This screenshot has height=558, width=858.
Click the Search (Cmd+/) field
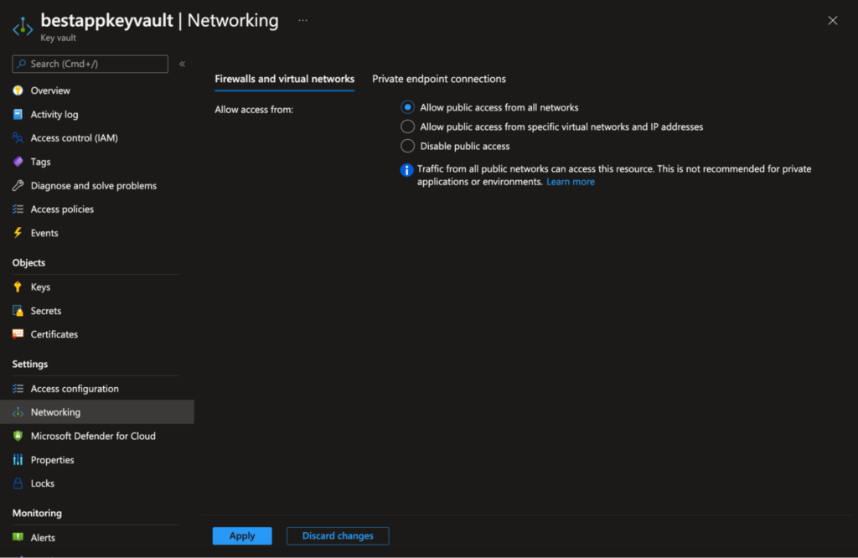[x=90, y=64]
